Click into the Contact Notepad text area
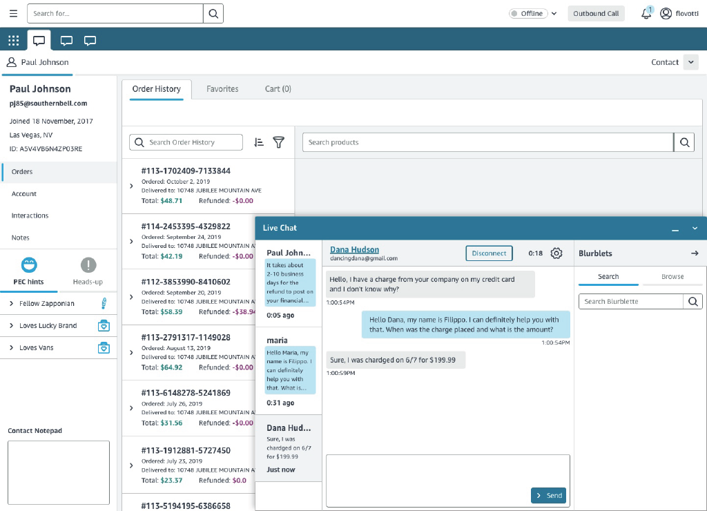 (x=59, y=472)
